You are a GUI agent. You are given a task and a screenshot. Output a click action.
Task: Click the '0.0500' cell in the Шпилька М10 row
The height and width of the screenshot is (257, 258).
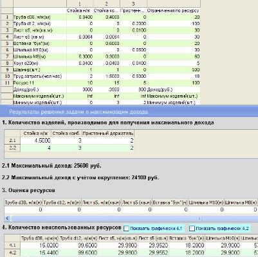(x=133, y=50)
